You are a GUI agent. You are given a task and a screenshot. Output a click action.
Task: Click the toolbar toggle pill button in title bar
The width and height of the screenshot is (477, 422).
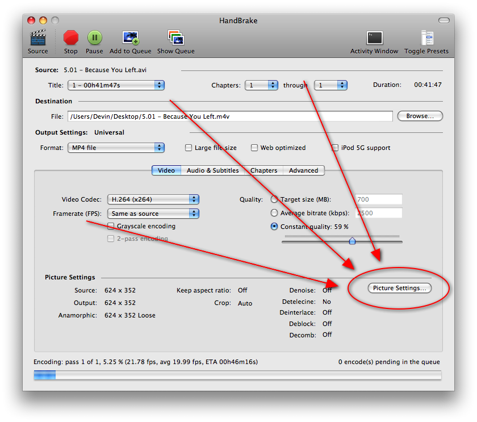(444, 20)
